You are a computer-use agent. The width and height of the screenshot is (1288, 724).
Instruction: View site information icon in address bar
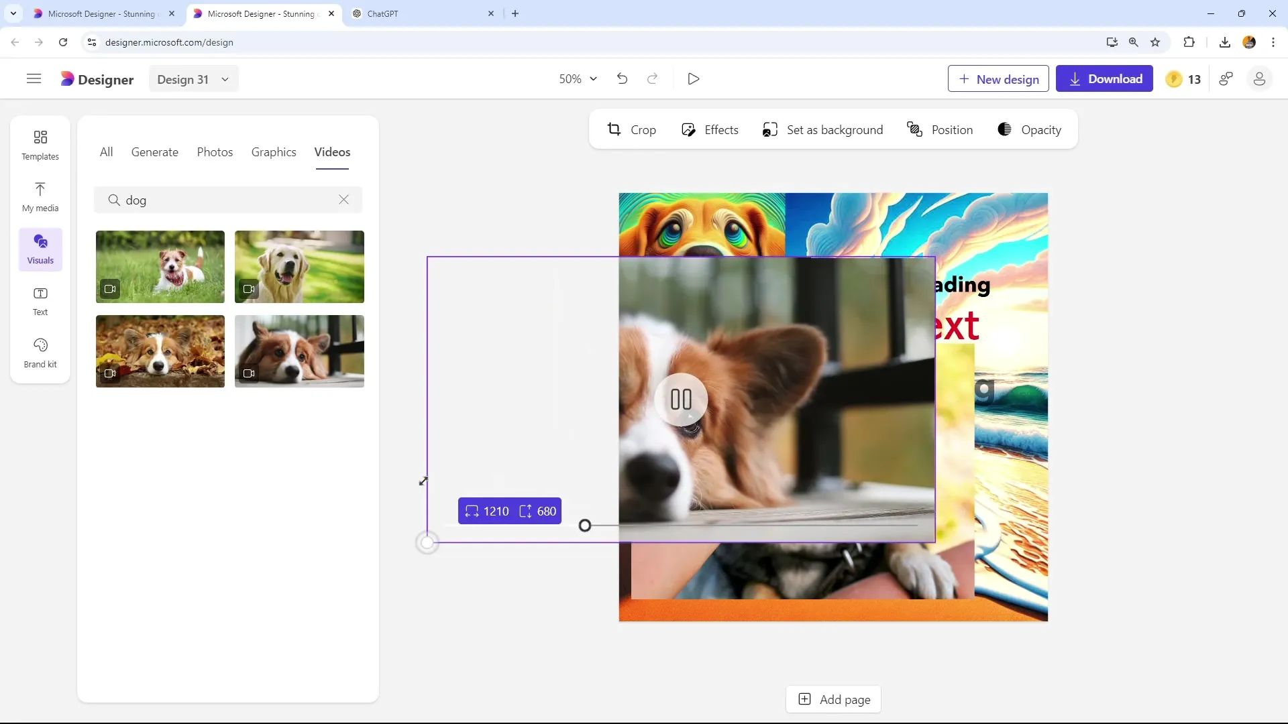tap(92, 42)
